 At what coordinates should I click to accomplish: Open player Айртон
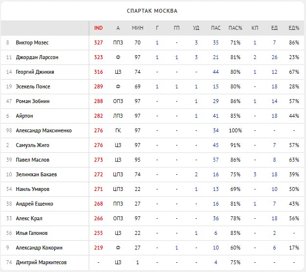coord(24,116)
